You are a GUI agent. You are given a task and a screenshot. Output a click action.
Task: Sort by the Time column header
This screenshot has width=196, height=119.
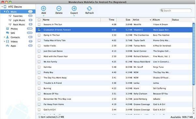(x=109, y=20)
